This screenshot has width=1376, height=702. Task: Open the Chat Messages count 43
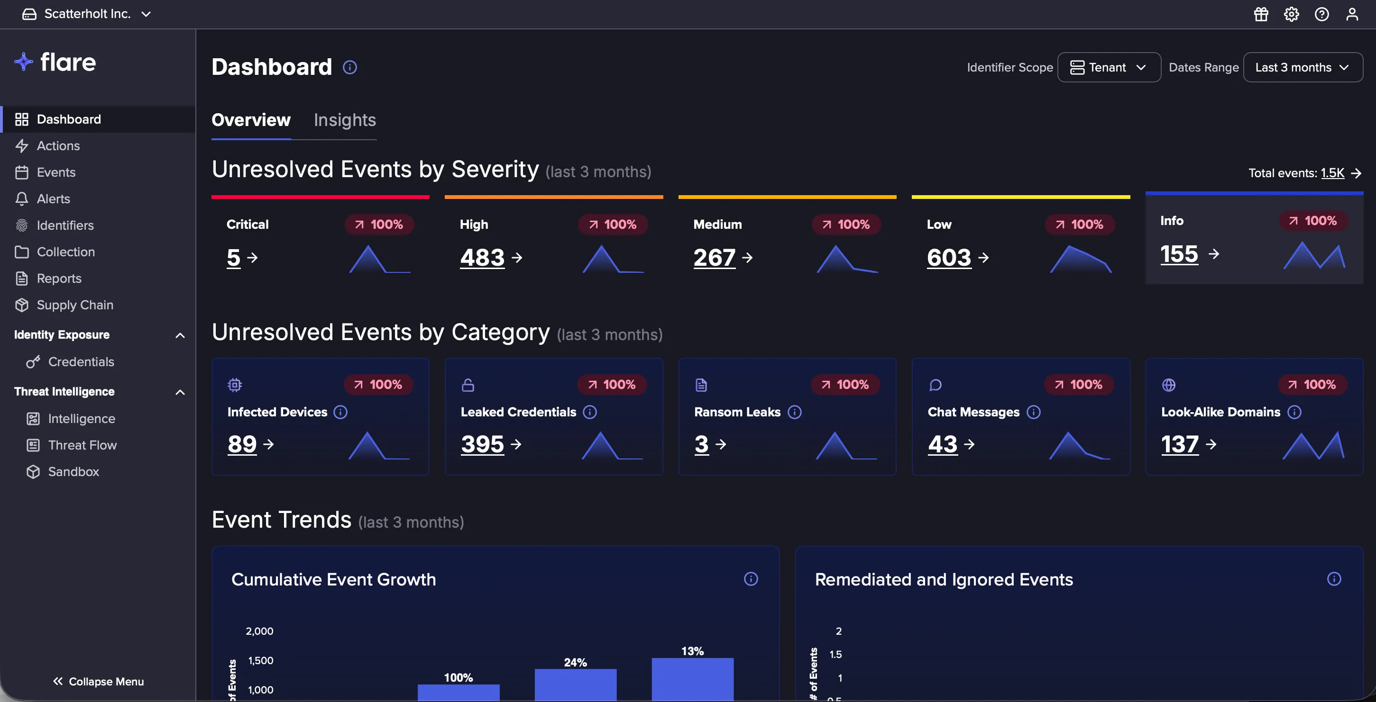click(942, 444)
